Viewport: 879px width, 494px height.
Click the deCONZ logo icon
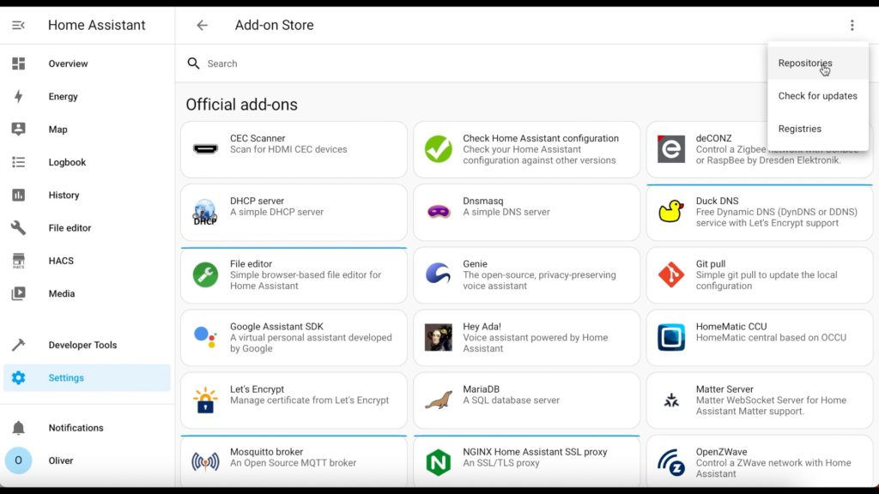(x=671, y=149)
